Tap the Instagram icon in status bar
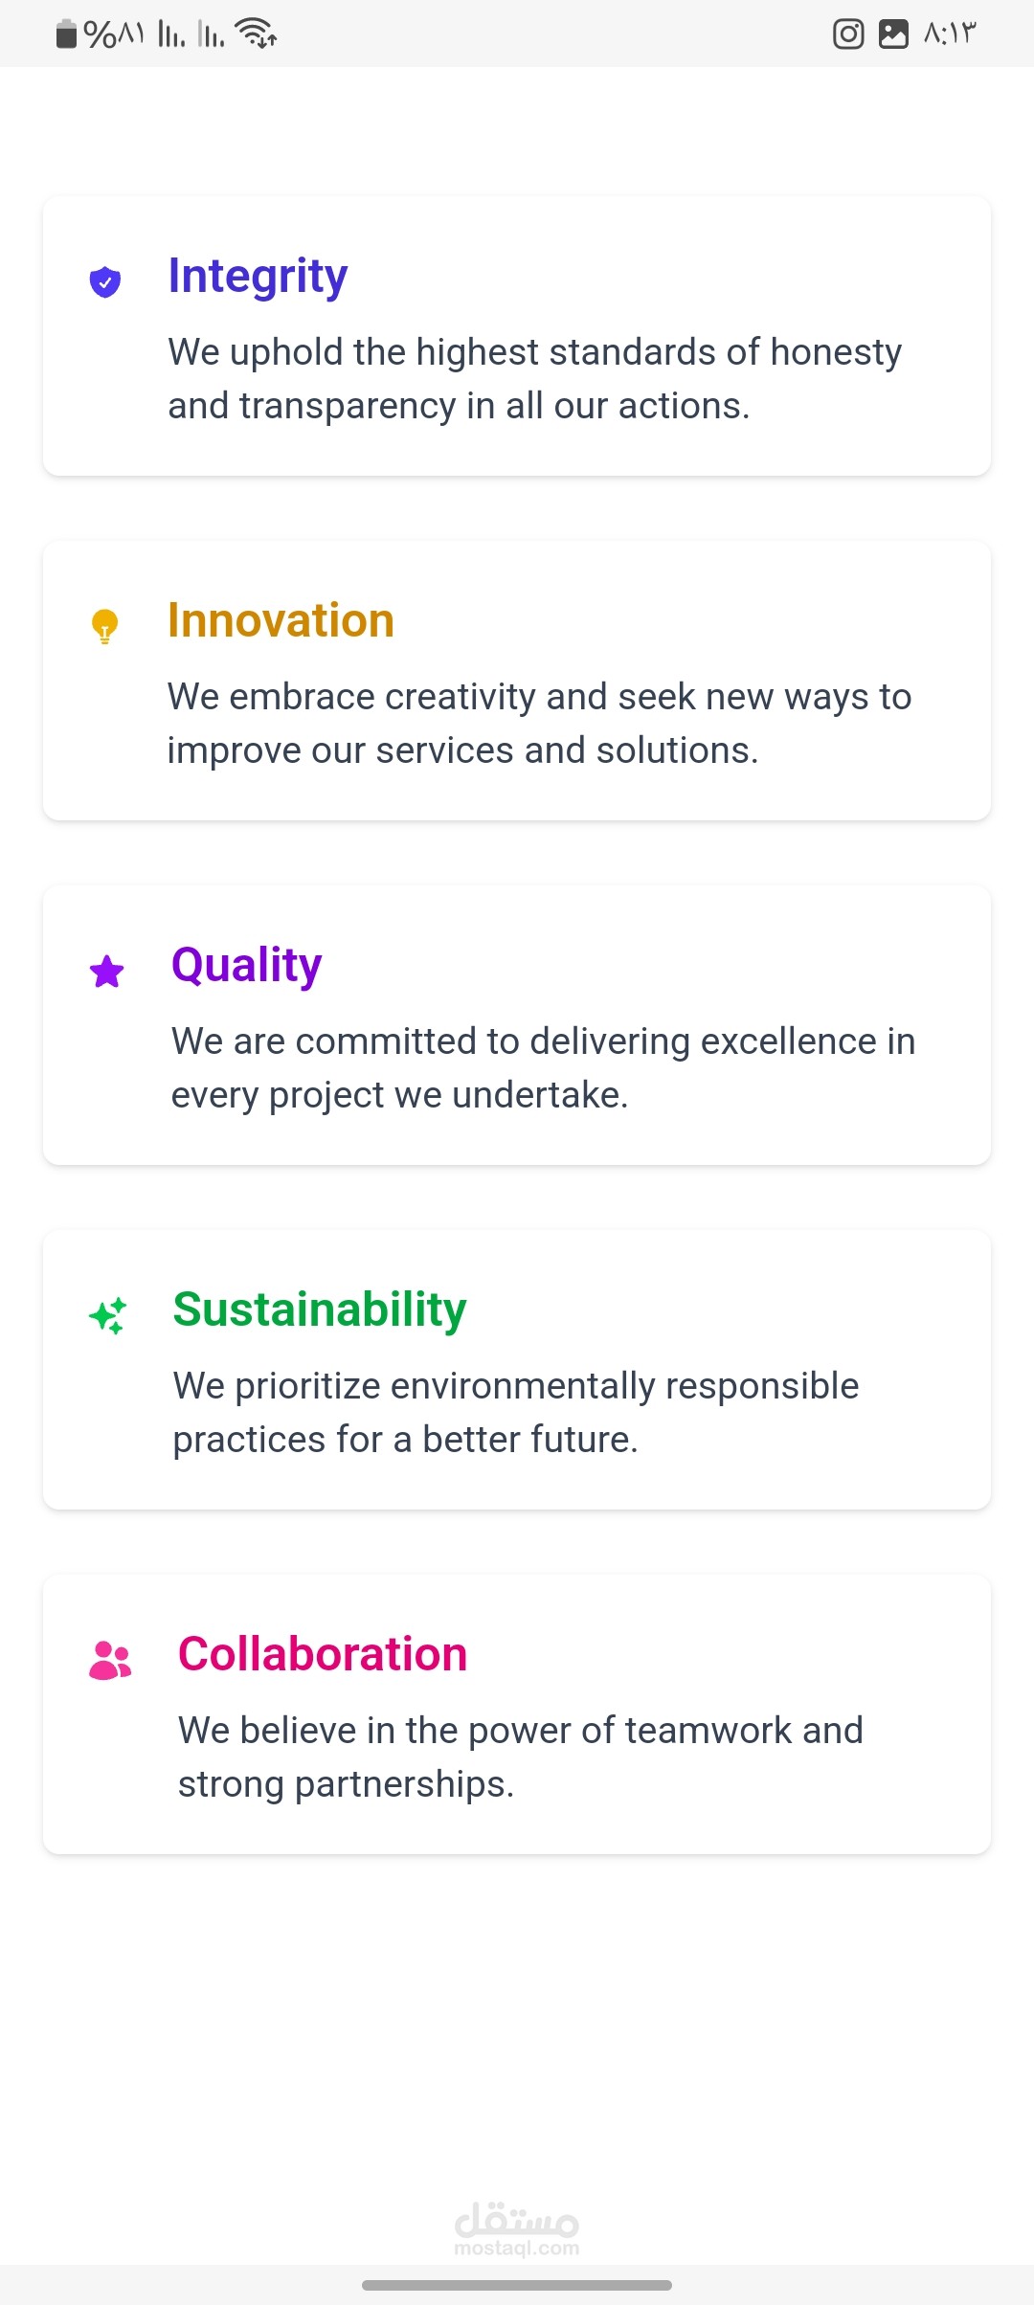The width and height of the screenshot is (1034, 2305). point(848,34)
